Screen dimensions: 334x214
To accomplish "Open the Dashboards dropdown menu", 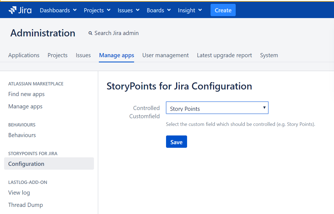I will 58,10.
